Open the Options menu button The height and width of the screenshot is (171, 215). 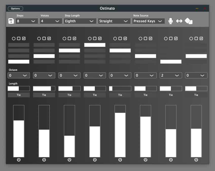point(15,9)
